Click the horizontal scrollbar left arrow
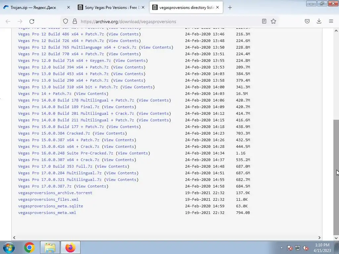 (14, 237)
